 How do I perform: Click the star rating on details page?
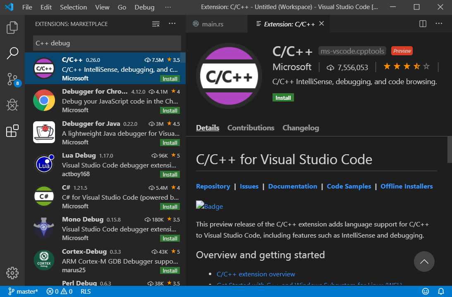pyautogui.click(x=407, y=67)
